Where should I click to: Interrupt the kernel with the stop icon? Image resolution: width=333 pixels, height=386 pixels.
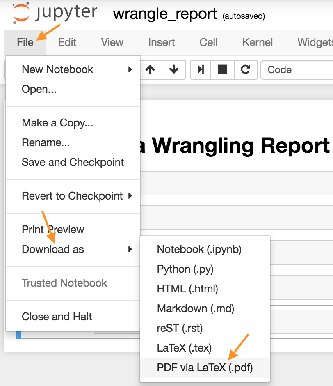click(222, 70)
